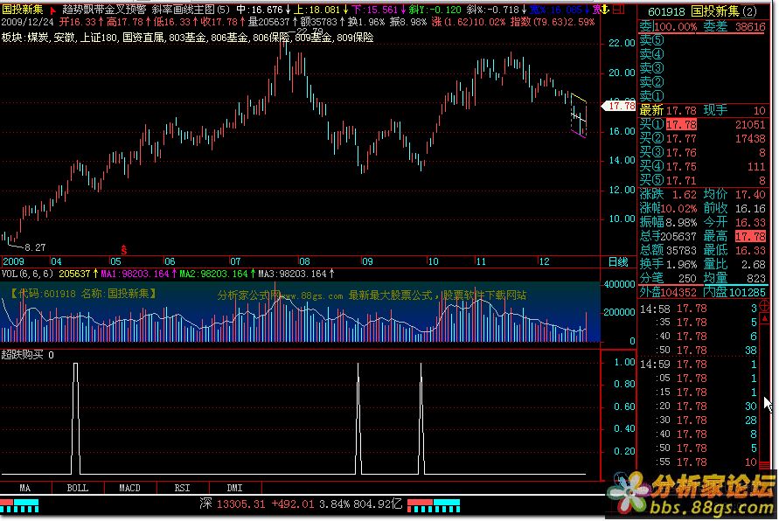Select the RSI indicator tab

(x=183, y=487)
